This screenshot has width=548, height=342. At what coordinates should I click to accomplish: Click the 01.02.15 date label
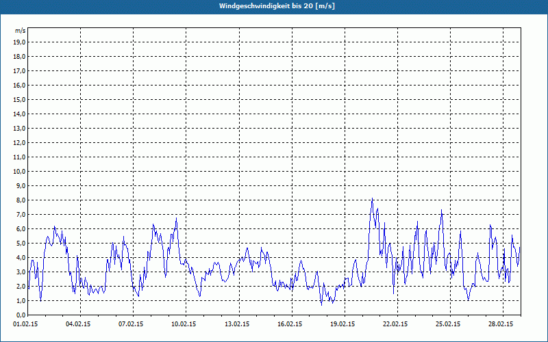click(25, 324)
